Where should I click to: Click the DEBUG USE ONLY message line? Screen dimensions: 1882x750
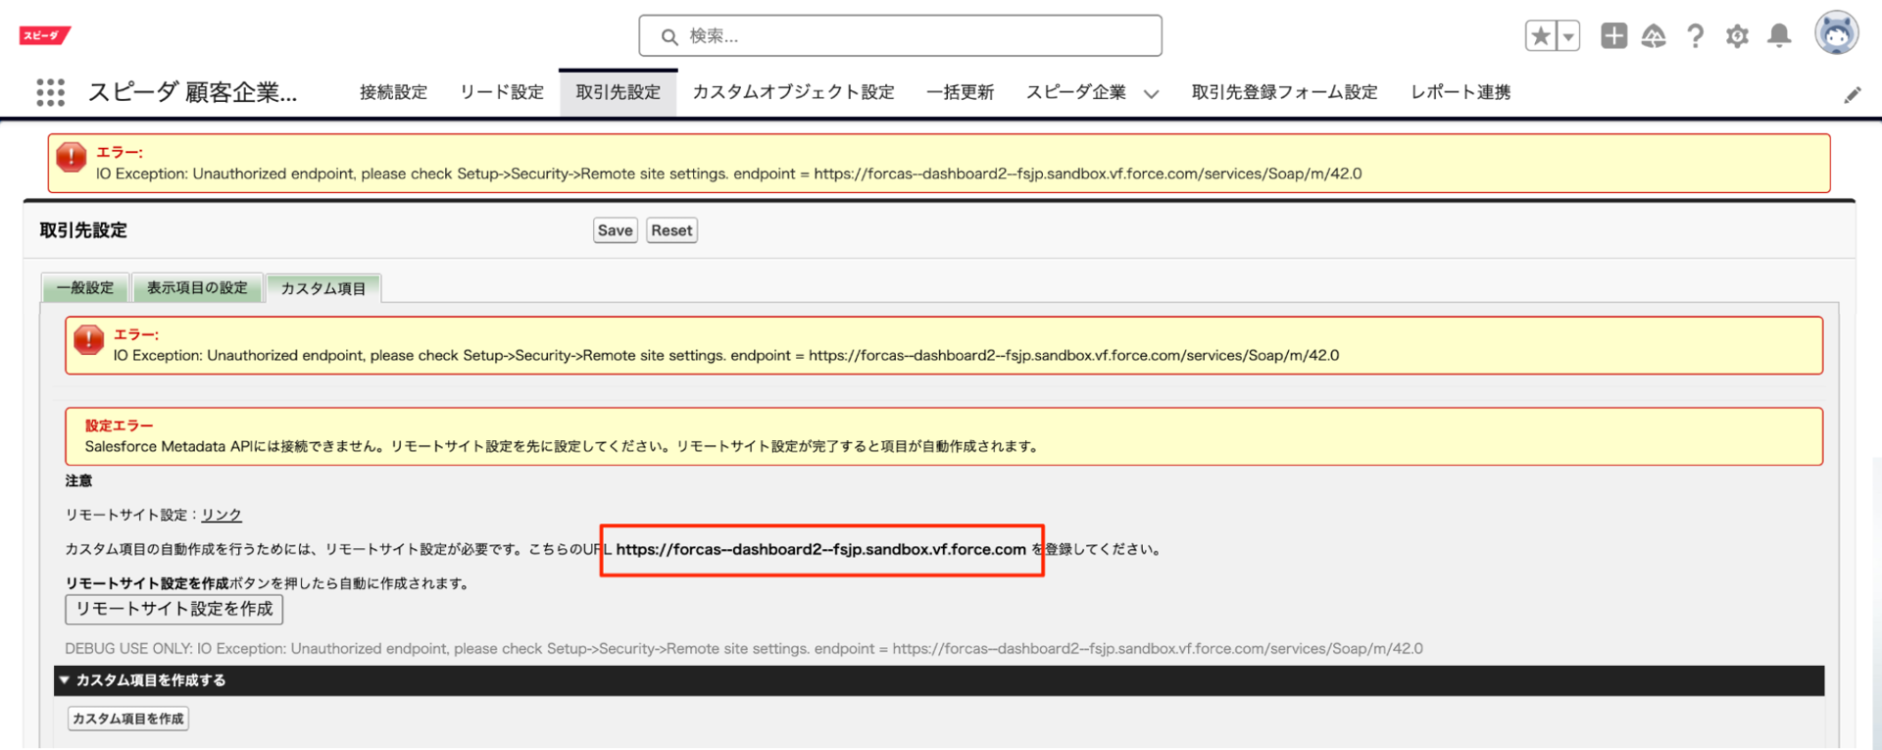[x=744, y=649]
